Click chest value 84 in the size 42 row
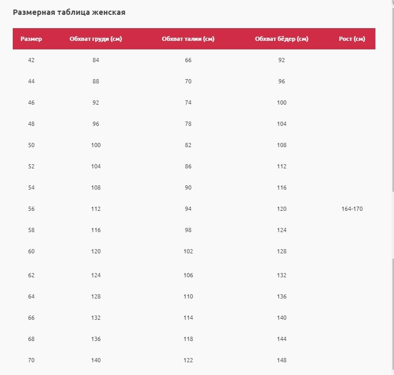Image resolution: width=394 pixels, height=375 pixels. [96, 60]
